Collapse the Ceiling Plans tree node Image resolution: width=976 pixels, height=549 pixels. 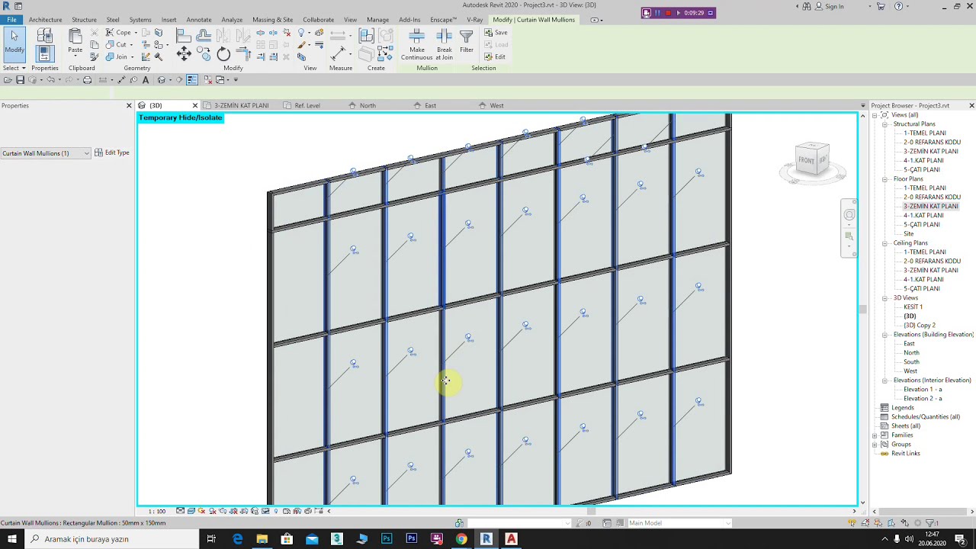pos(884,243)
